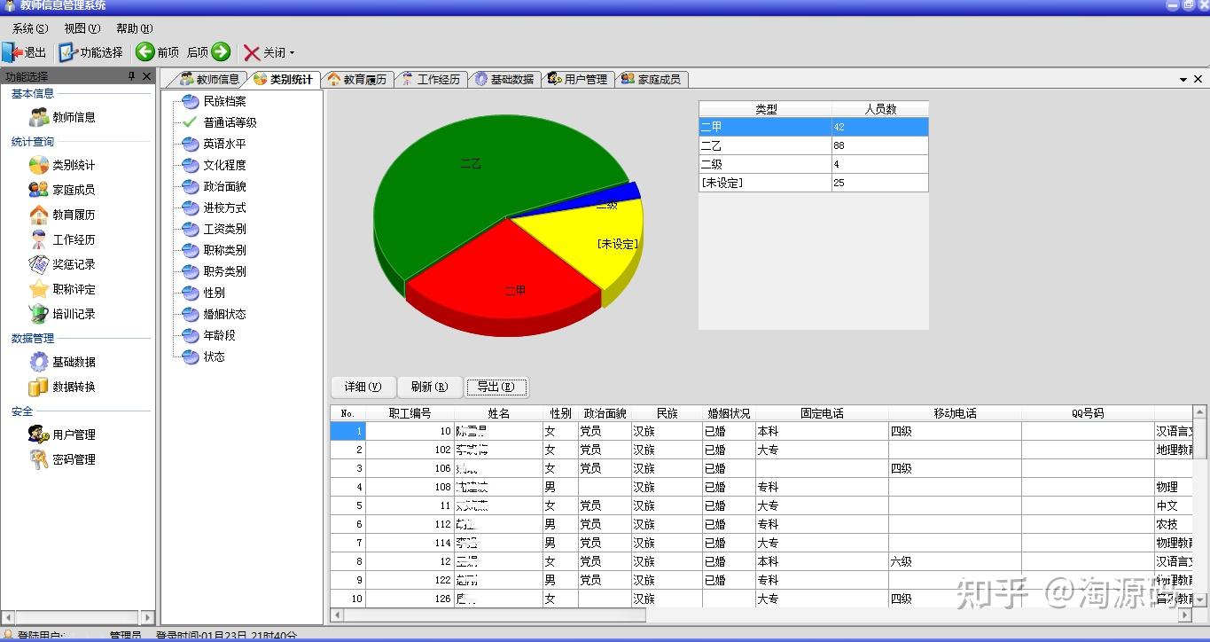Open 教育履历 in the sidebar
This screenshot has width=1210, height=642.
pos(62,215)
